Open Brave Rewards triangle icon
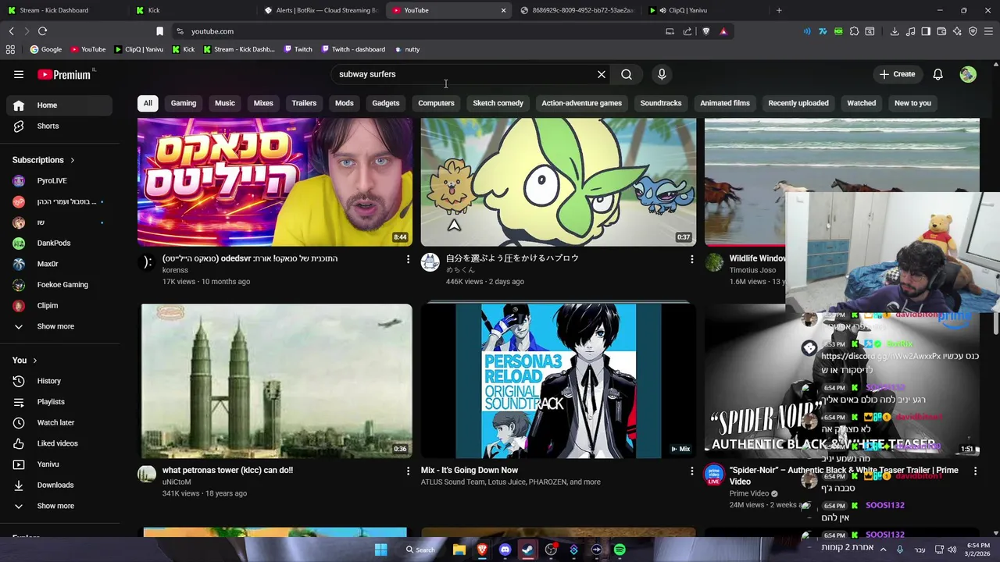This screenshot has width=1000, height=562. [723, 31]
